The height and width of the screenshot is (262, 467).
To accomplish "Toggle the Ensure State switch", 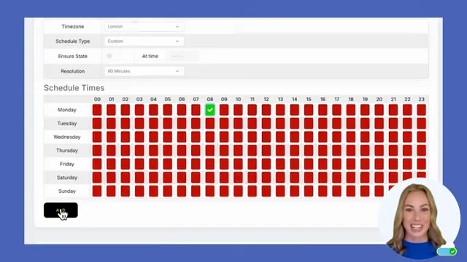I will point(109,56).
